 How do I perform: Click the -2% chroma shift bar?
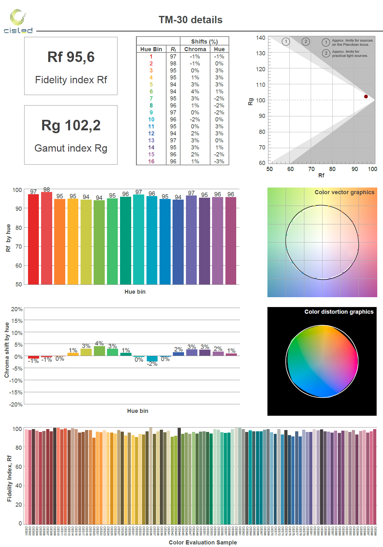152,359
